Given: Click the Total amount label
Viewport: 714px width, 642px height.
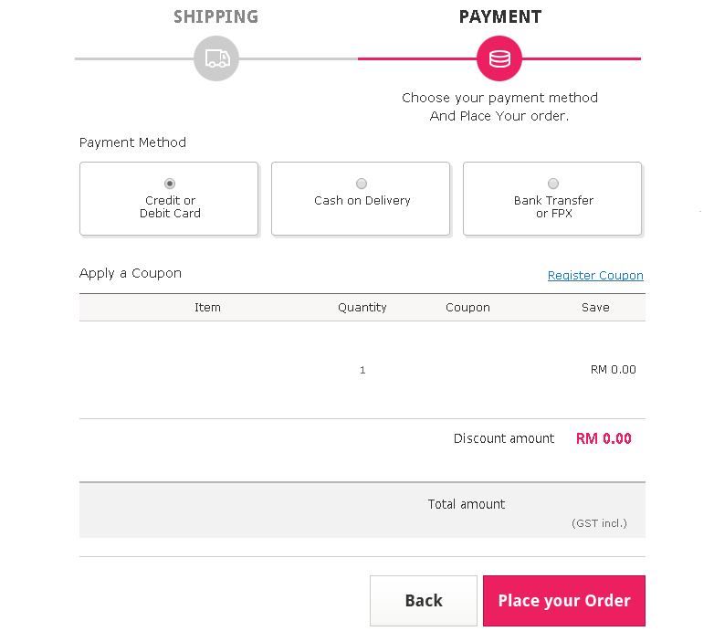Looking at the screenshot, I should click(x=467, y=504).
